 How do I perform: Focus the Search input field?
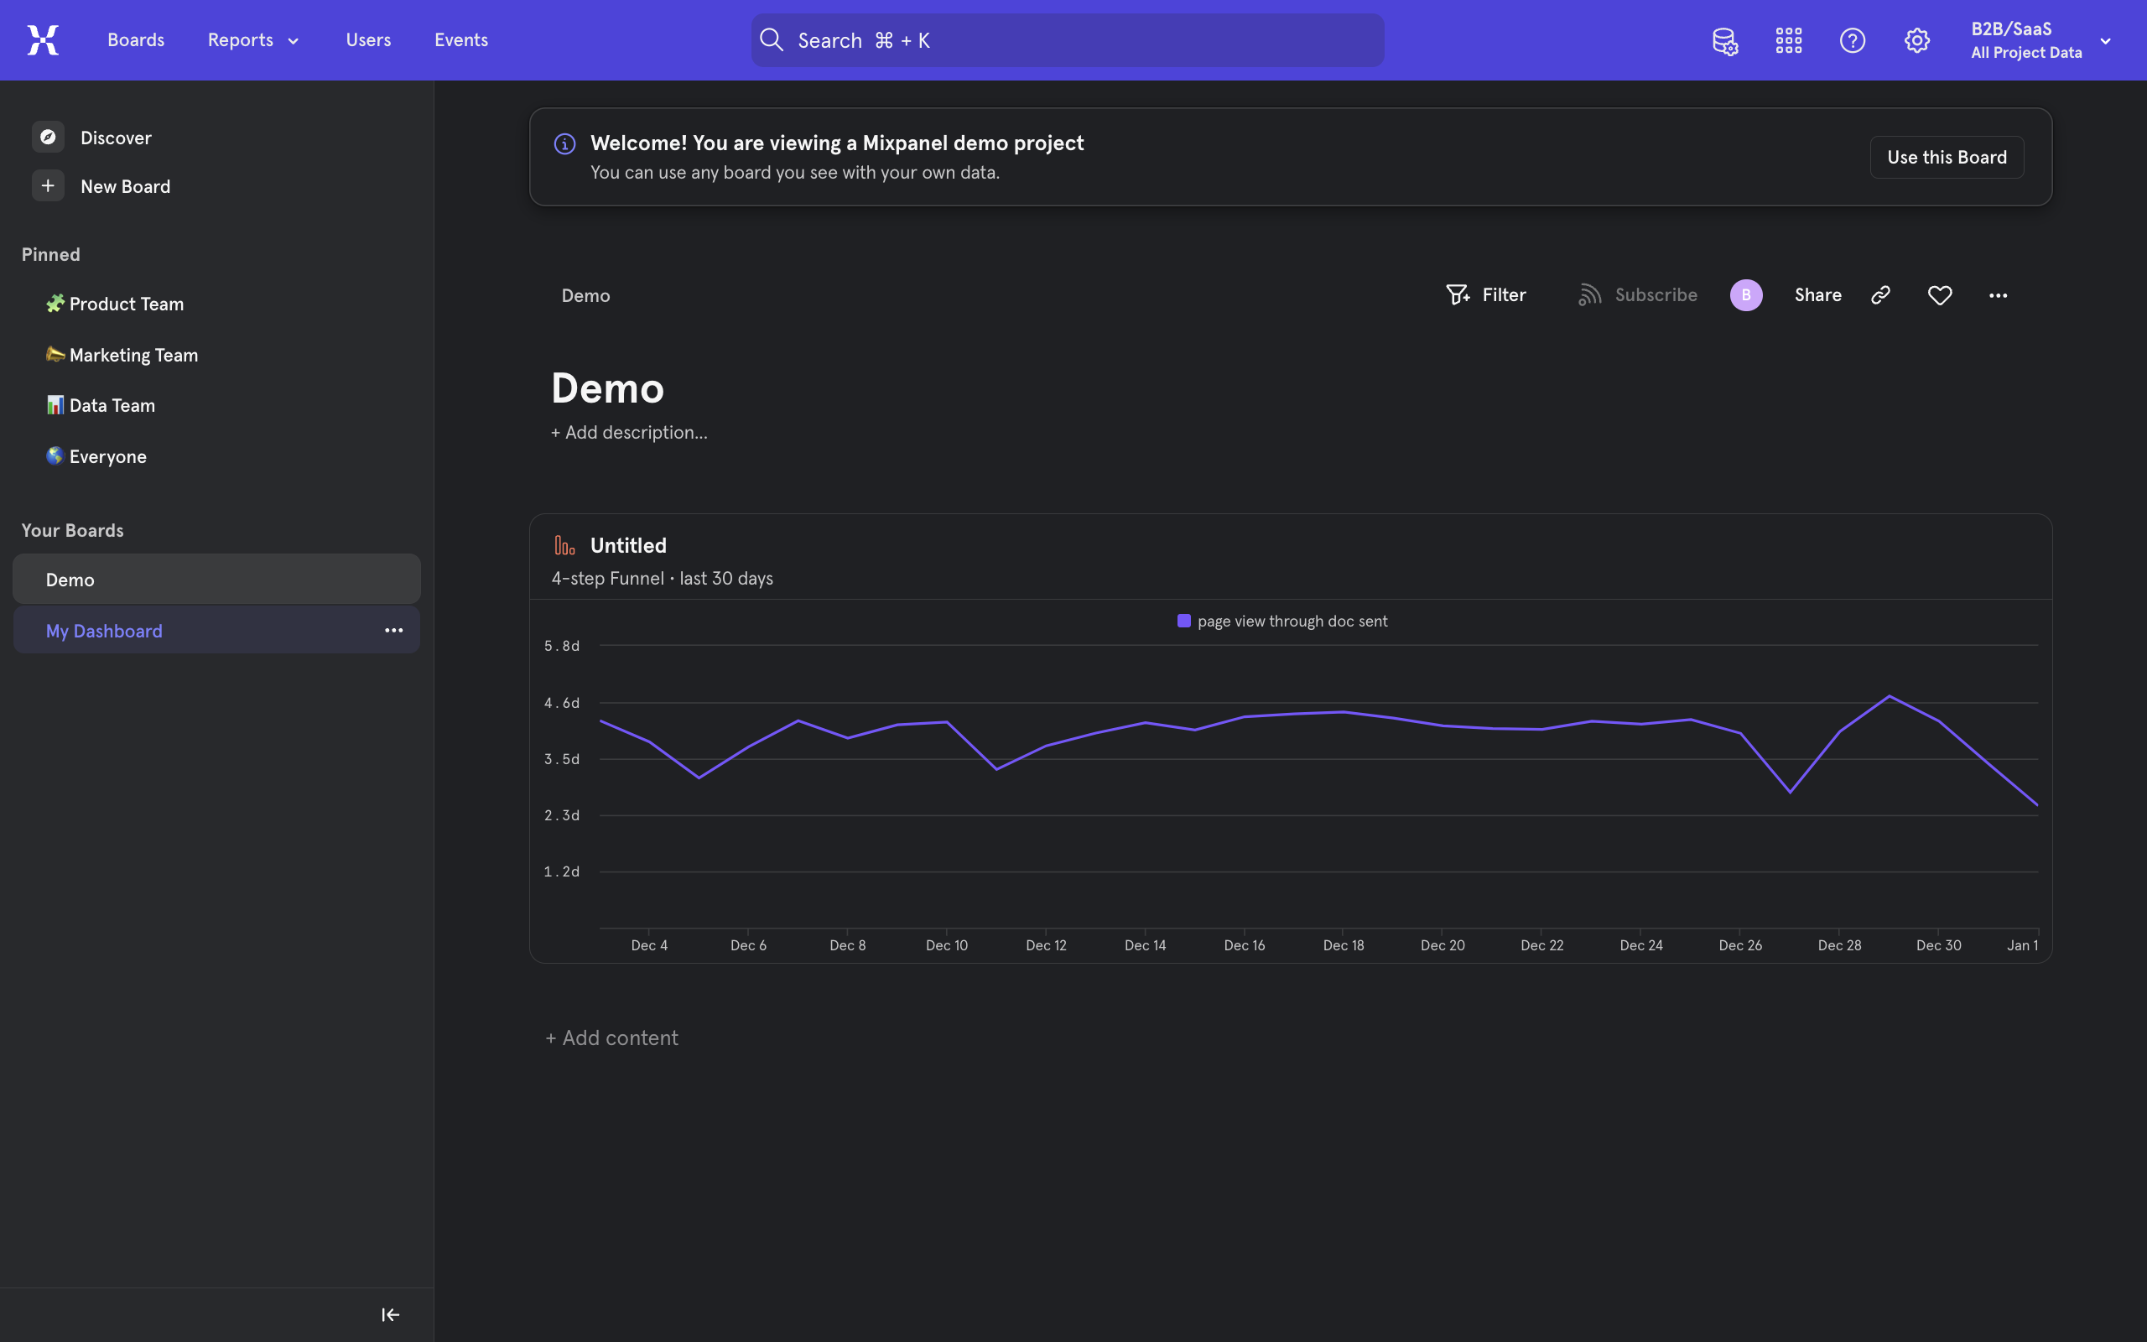[x=1068, y=41]
